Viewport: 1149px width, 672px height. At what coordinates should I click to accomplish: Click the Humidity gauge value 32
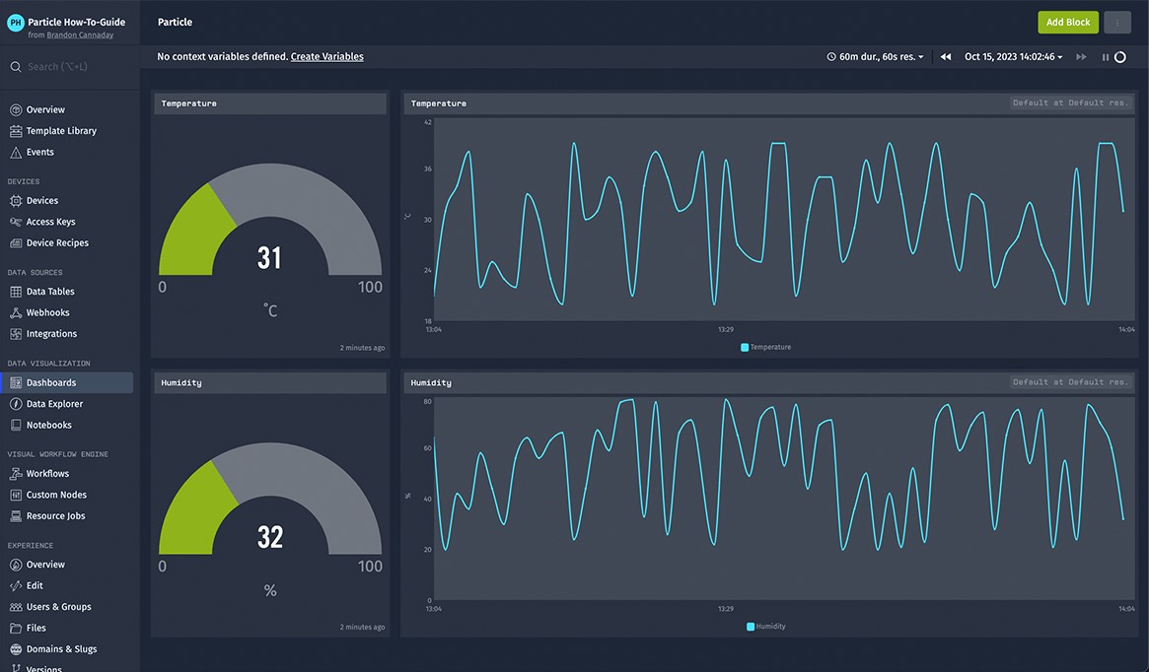click(x=269, y=537)
